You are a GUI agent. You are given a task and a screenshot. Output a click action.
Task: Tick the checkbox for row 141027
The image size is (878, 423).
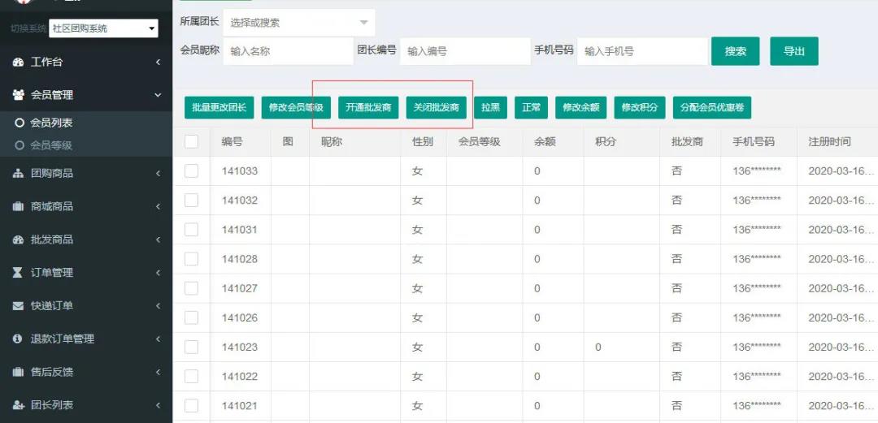tap(192, 288)
